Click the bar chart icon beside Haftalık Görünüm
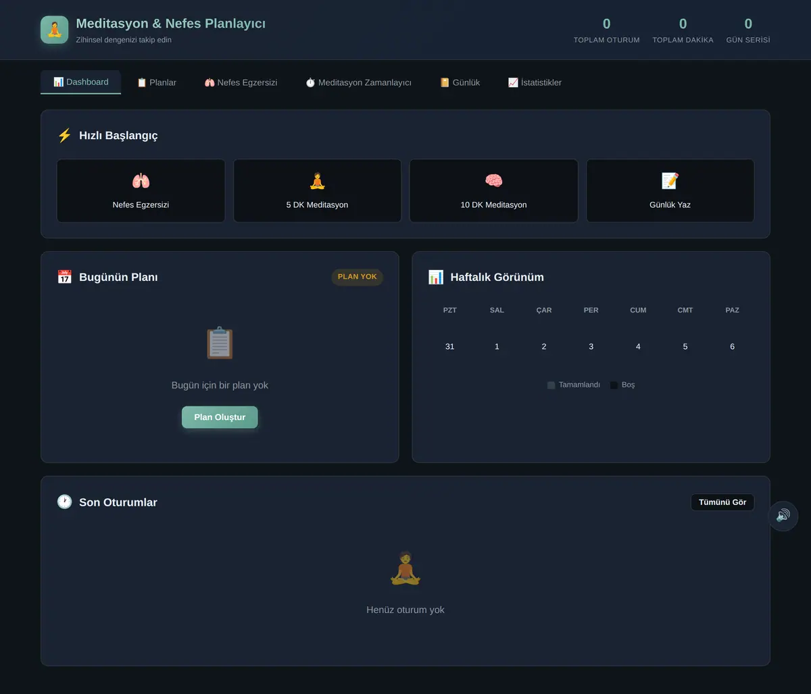The image size is (811, 694). click(x=436, y=277)
